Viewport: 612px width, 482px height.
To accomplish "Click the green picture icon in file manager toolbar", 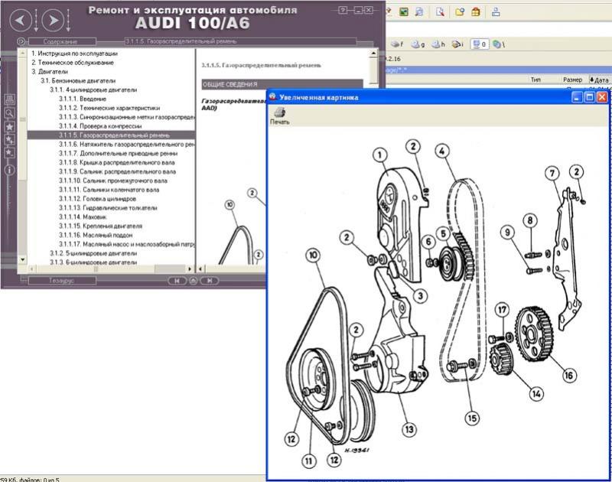I will click(x=404, y=11).
